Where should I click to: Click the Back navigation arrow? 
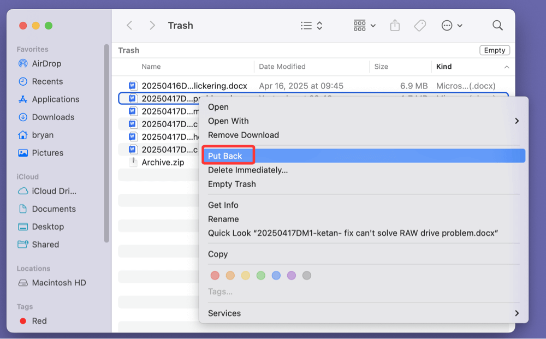click(129, 25)
